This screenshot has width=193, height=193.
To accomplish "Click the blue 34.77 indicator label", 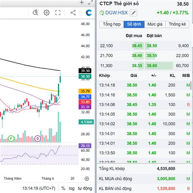I will tap(85, 97).
